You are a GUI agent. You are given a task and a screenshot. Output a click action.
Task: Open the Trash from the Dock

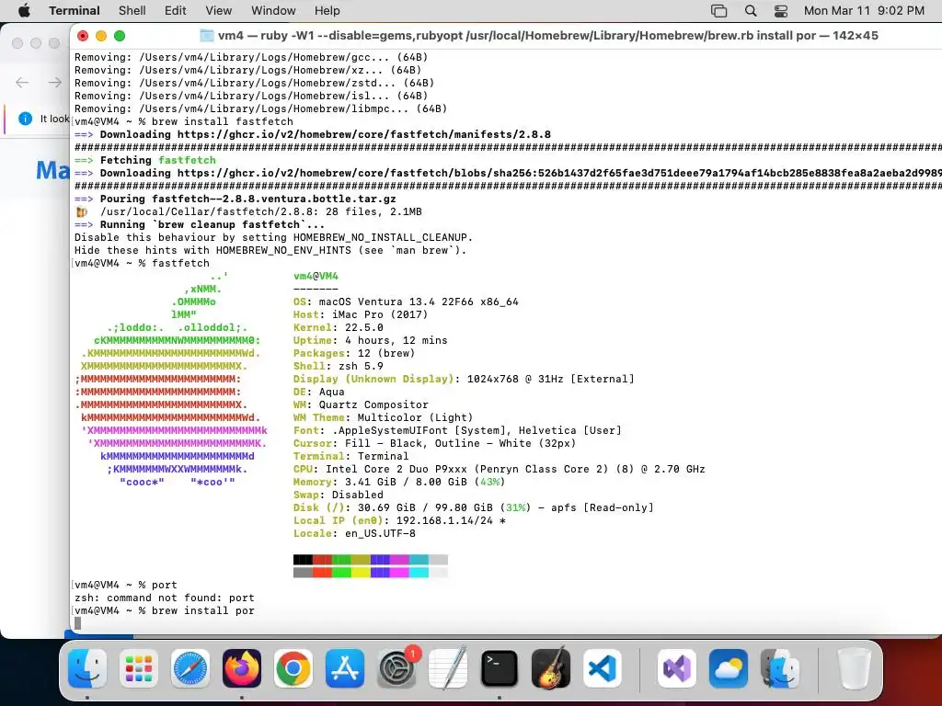click(854, 668)
